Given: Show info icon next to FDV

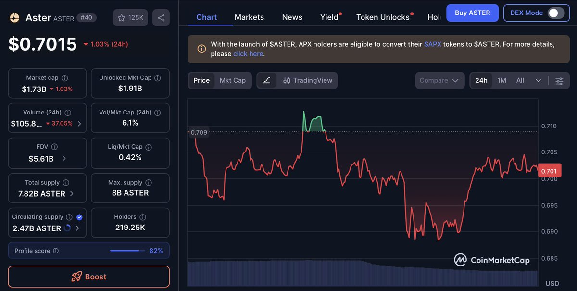Looking at the screenshot, I should click(54, 147).
